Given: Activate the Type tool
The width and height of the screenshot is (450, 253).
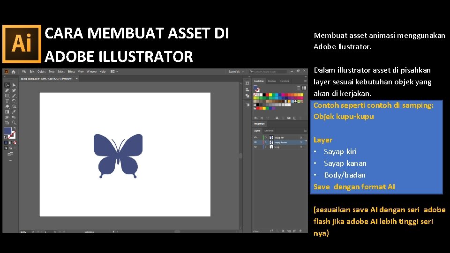Looking at the screenshot, I should [x=7, y=101].
